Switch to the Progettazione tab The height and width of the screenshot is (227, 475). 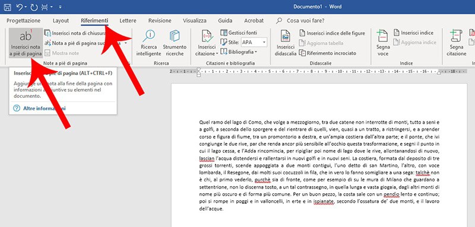pyautogui.click(x=23, y=21)
